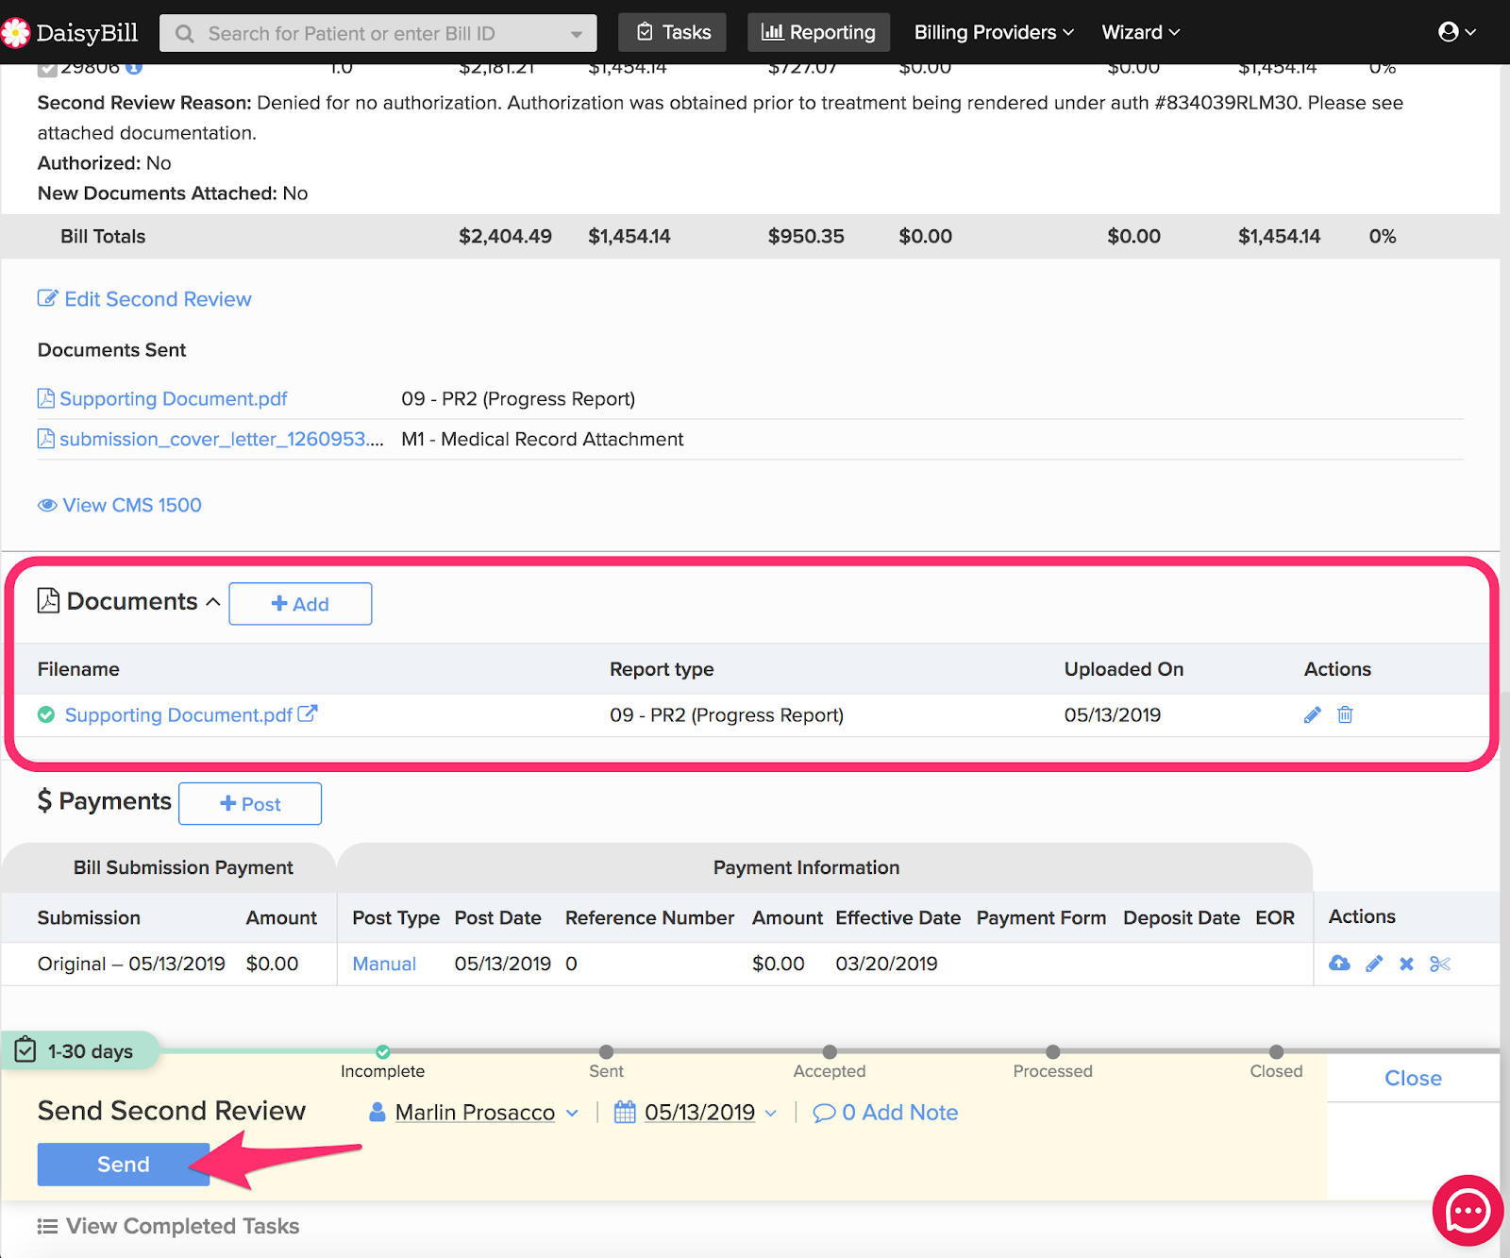Image resolution: width=1510 pixels, height=1258 pixels.
Task: Click the Accepted progress step marker
Action: point(830,1051)
